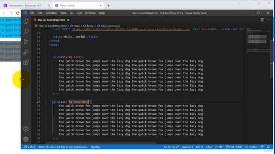The image size is (275, 154).
Task: Open the Search view in activity bar
Action: click(26, 31)
